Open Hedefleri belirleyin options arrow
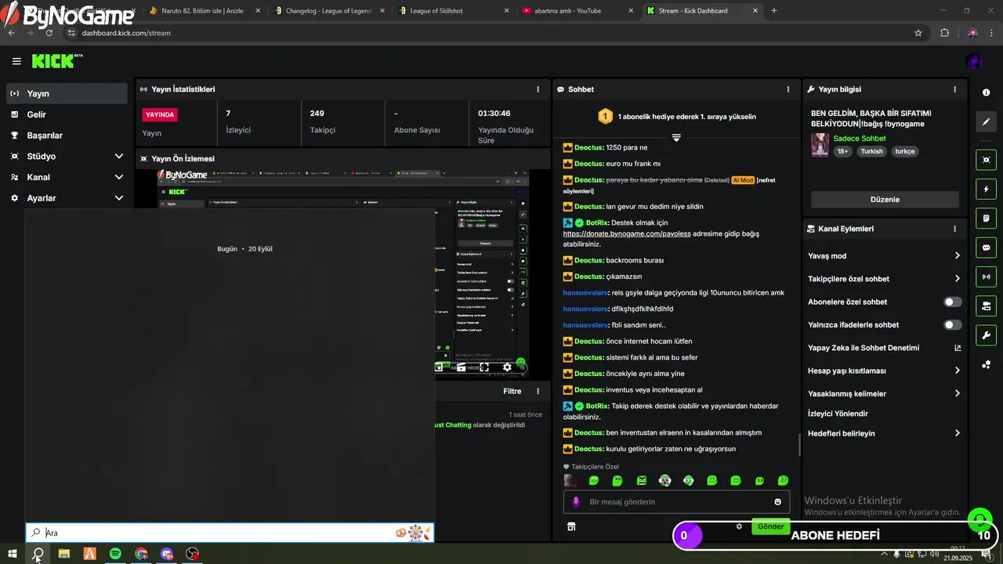The width and height of the screenshot is (1003, 564). 958,433
